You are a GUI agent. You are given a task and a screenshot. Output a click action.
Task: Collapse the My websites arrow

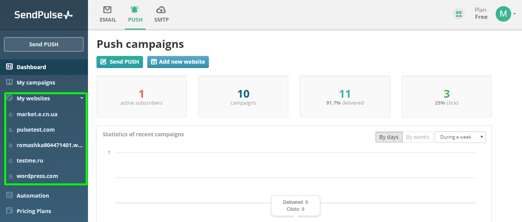[x=81, y=98]
